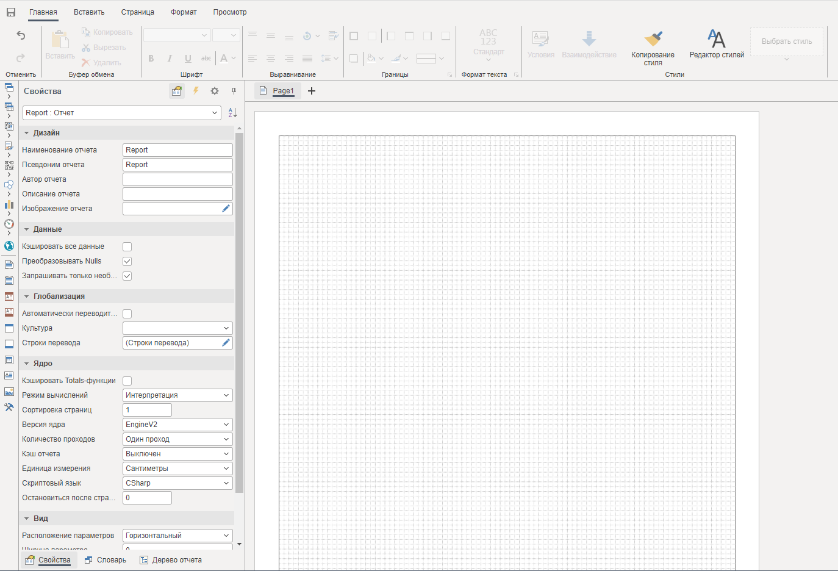Enable the Кэшировать все данные checkbox
The image size is (838, 571).
(x=127, y=247)
